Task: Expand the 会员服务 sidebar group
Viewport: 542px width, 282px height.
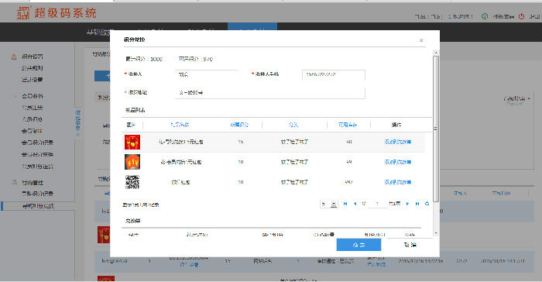Action: click(33, 96)
